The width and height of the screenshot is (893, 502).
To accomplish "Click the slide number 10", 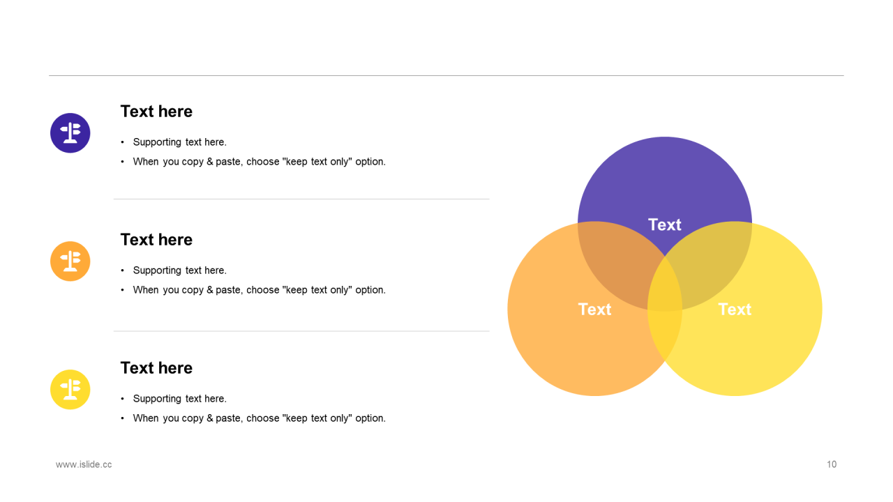I will pos(832,464).
